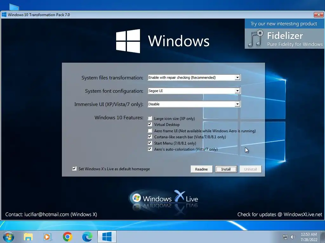Viewport: 325px width, 243px height.
Task: Click the network tray icon
Action: coord(285,237)
